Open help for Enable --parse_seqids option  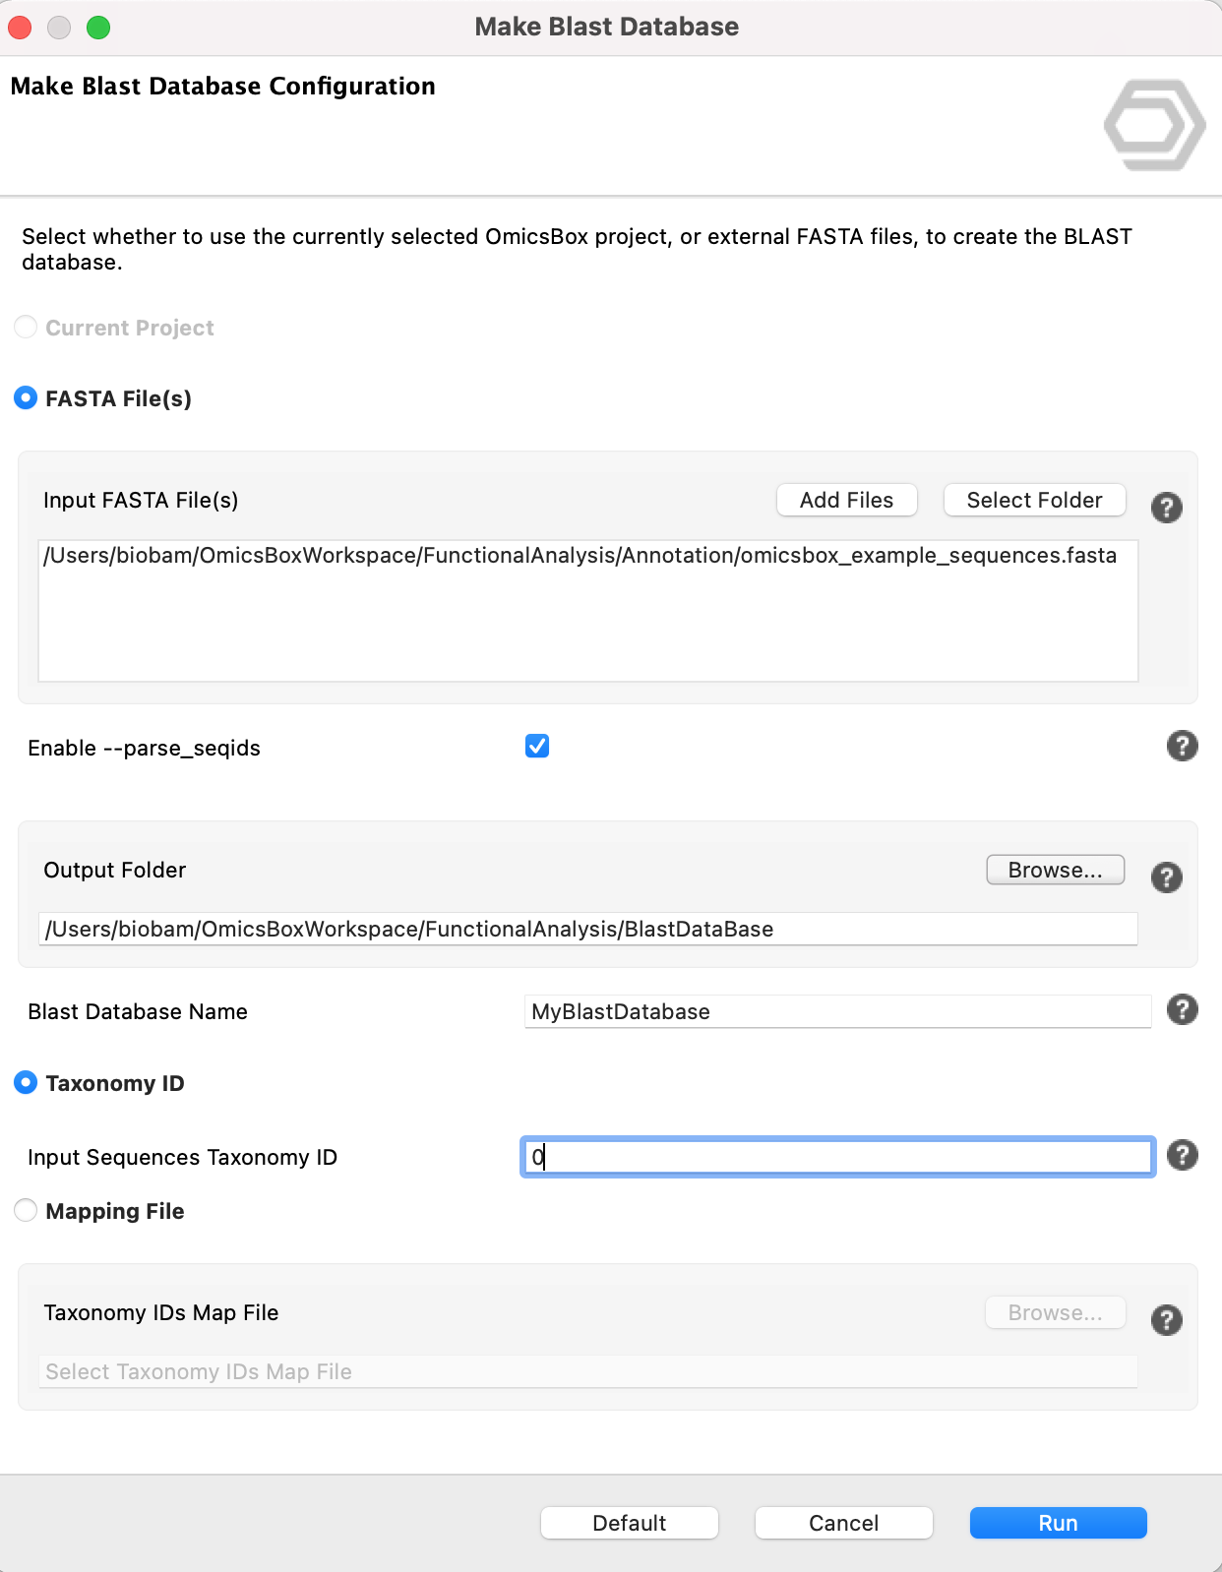1182,747
